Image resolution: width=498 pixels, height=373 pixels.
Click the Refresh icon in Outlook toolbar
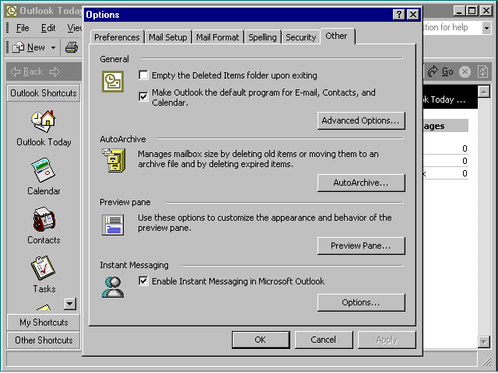pos(482,71)
